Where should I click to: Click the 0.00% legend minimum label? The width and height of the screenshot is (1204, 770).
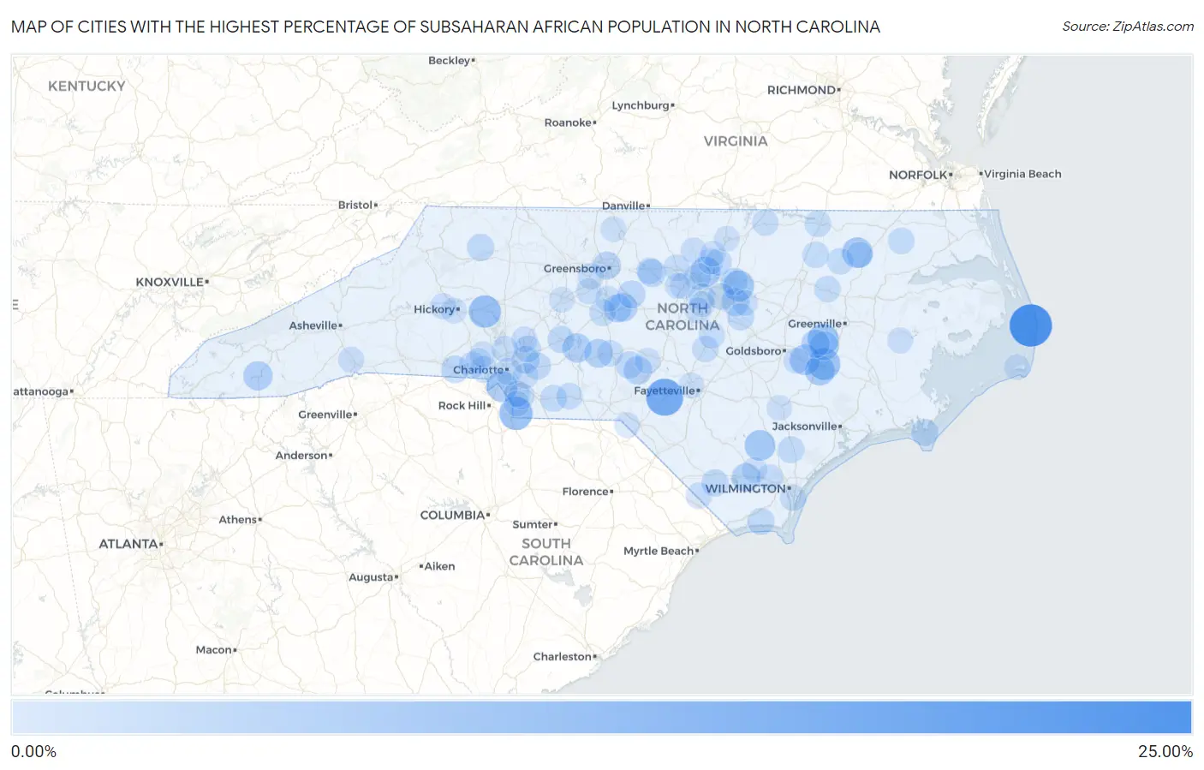33,751
